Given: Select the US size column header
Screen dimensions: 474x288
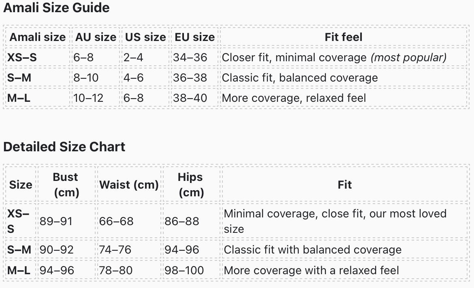Looking at the screenshot, I should 145,37.
